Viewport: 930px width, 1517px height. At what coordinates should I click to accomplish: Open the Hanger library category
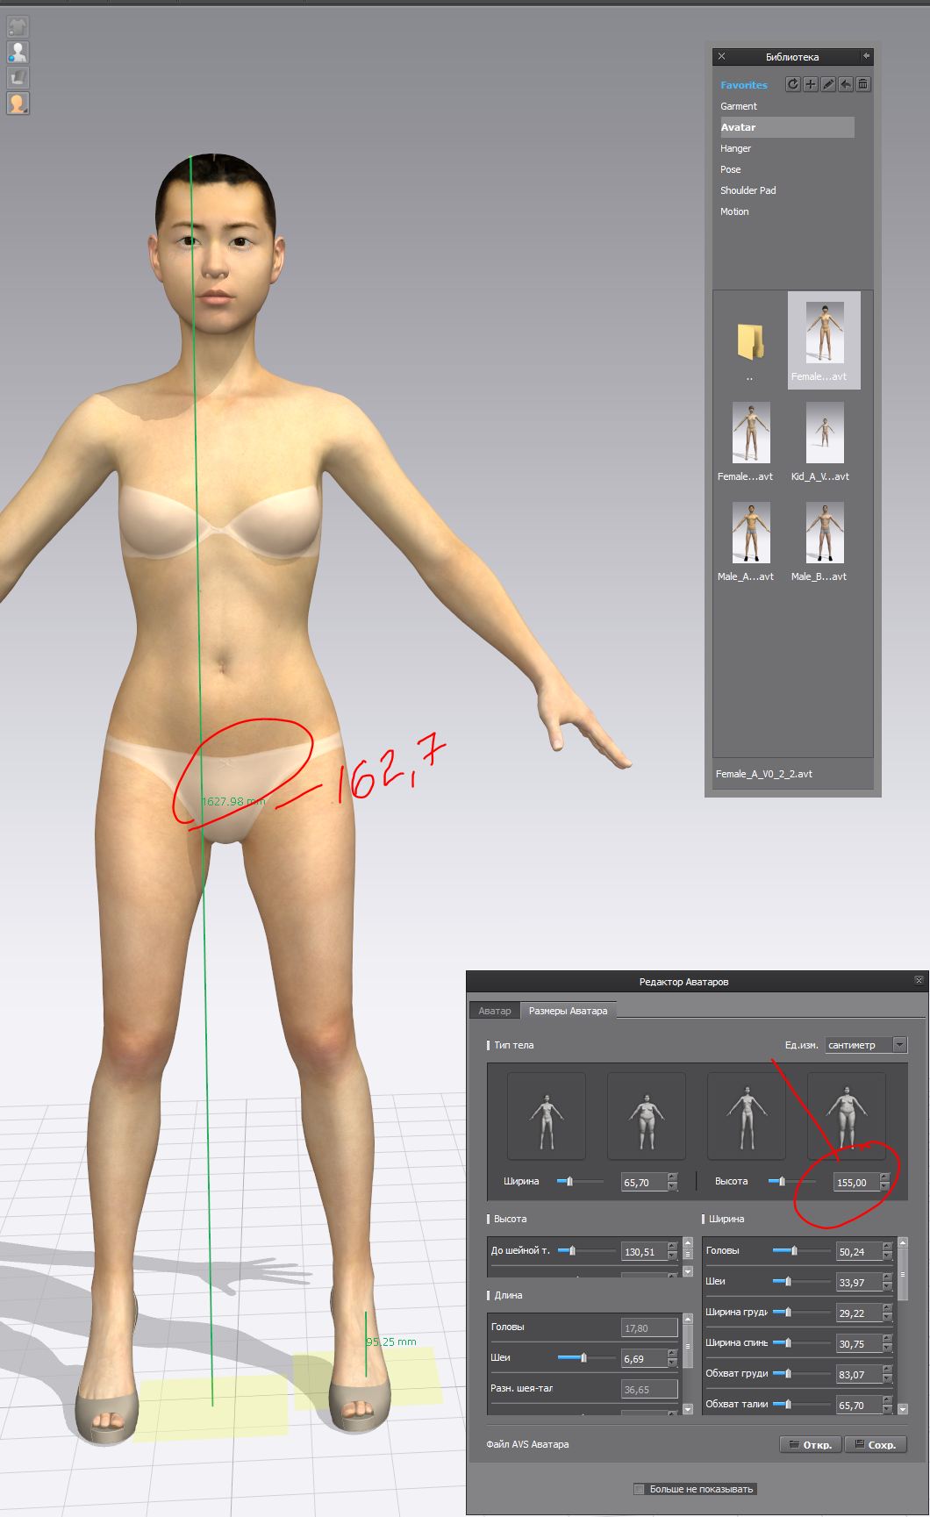click(x=735, y=148)
